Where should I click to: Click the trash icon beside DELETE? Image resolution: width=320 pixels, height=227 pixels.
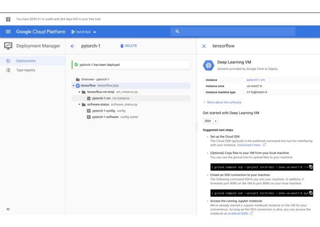click(122, 46)
